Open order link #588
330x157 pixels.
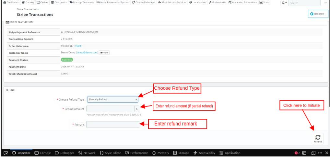point(78,46)
